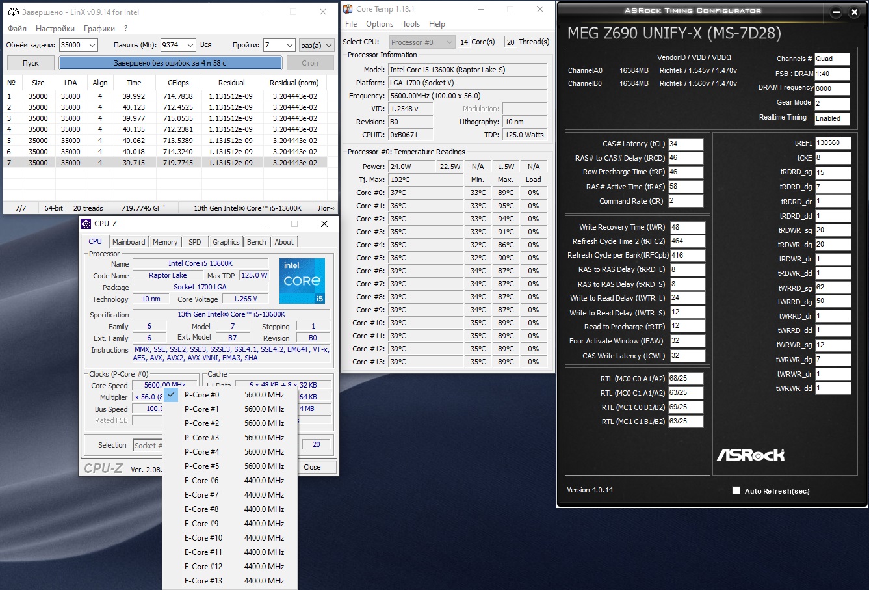Click the Command Rate (CR) field

pyautogui.click(x=686, y=201)
